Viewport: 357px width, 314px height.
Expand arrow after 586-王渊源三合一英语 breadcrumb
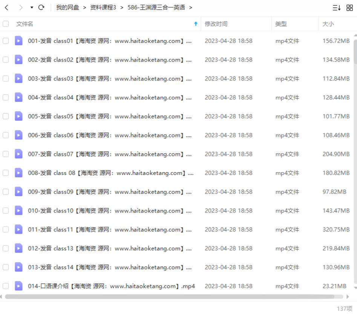pyautogui.click(x=191, y=8)
